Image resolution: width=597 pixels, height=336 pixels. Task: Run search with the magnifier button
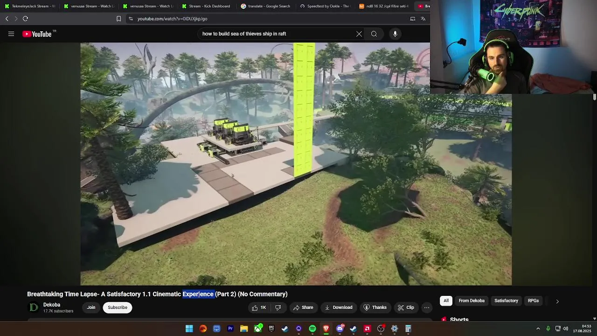coord(374,34)
